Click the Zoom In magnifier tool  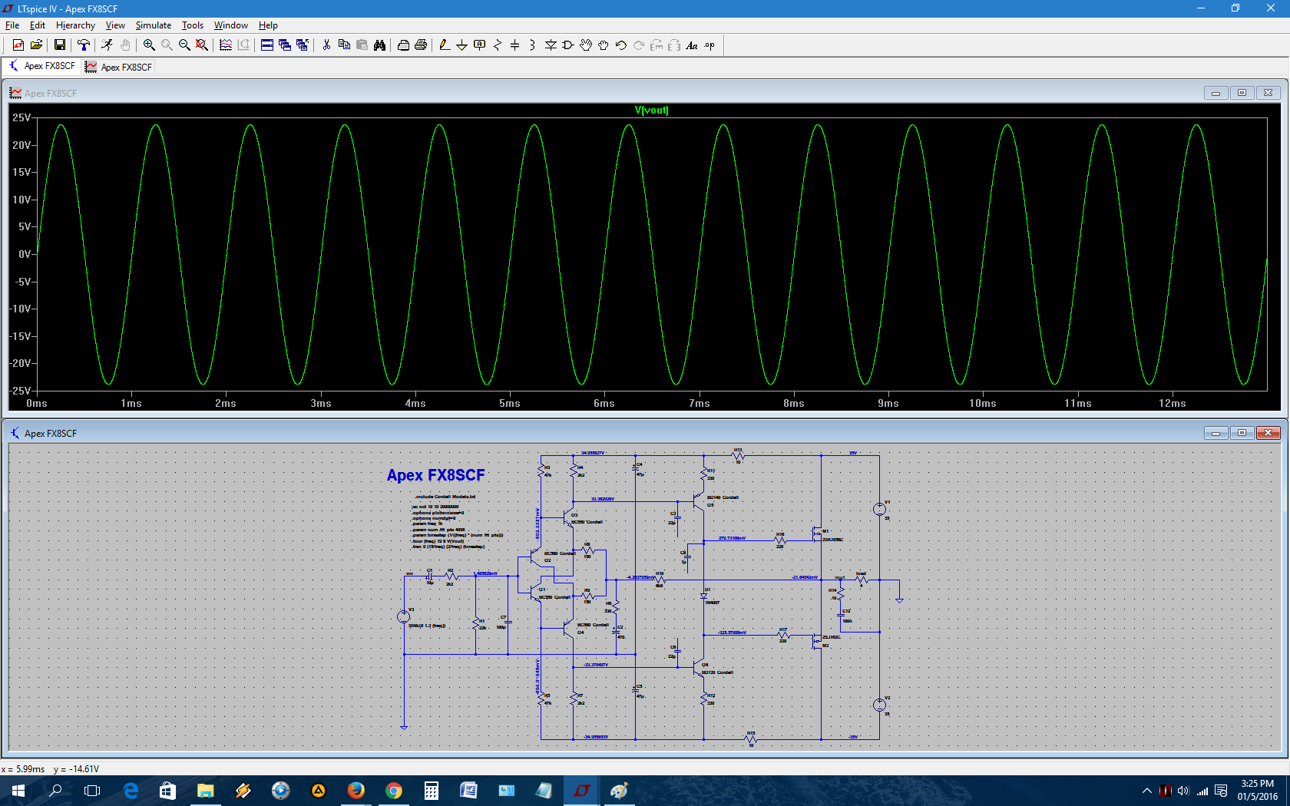(149, 45)
